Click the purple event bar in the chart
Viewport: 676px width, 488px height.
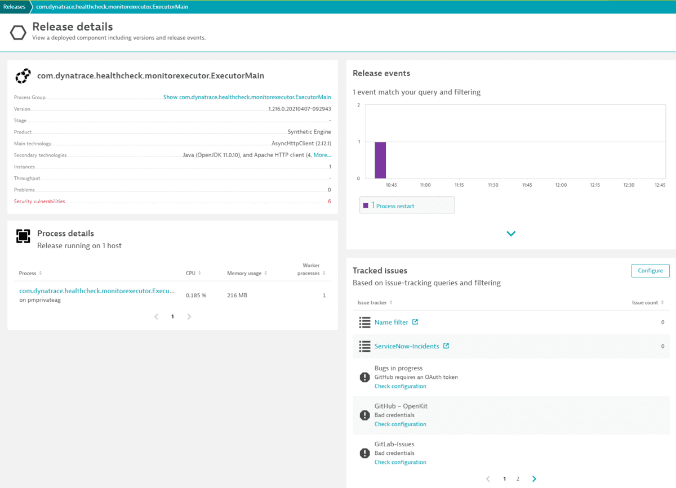point(380,160)
